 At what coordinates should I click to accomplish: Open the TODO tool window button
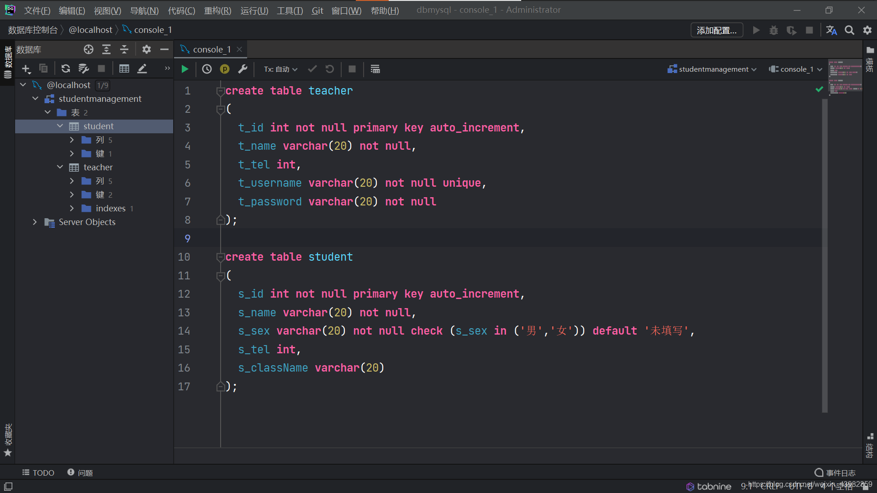pos(38,472)
